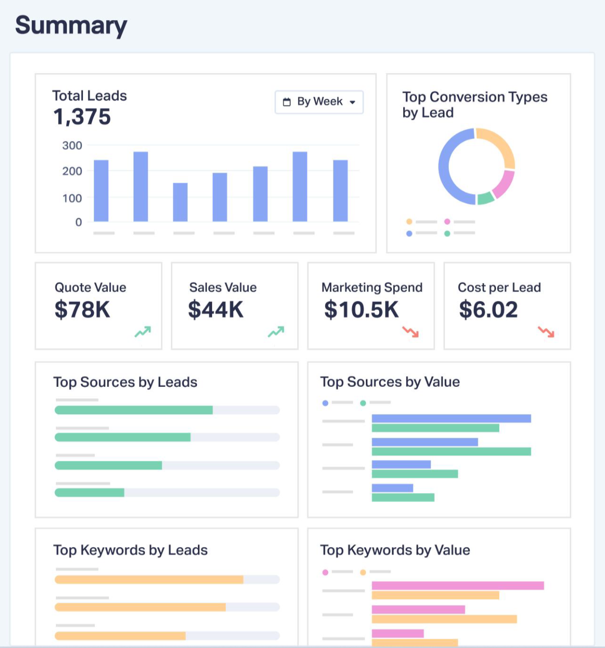The width and height of the screenshot is (605, 648).
Task: Toggle the green legend dot under donut chart
Action: click(447, 233)
